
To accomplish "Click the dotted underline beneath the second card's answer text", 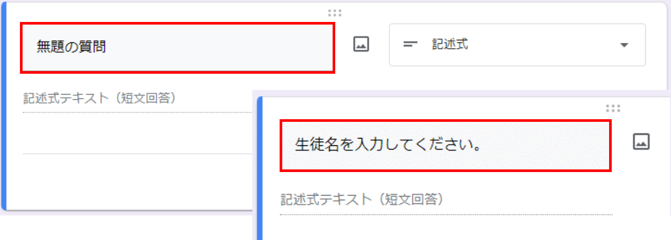I will point(446,214).
